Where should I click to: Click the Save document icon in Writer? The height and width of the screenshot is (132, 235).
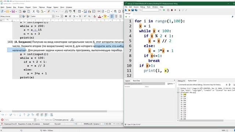click(x=13, y=11)
